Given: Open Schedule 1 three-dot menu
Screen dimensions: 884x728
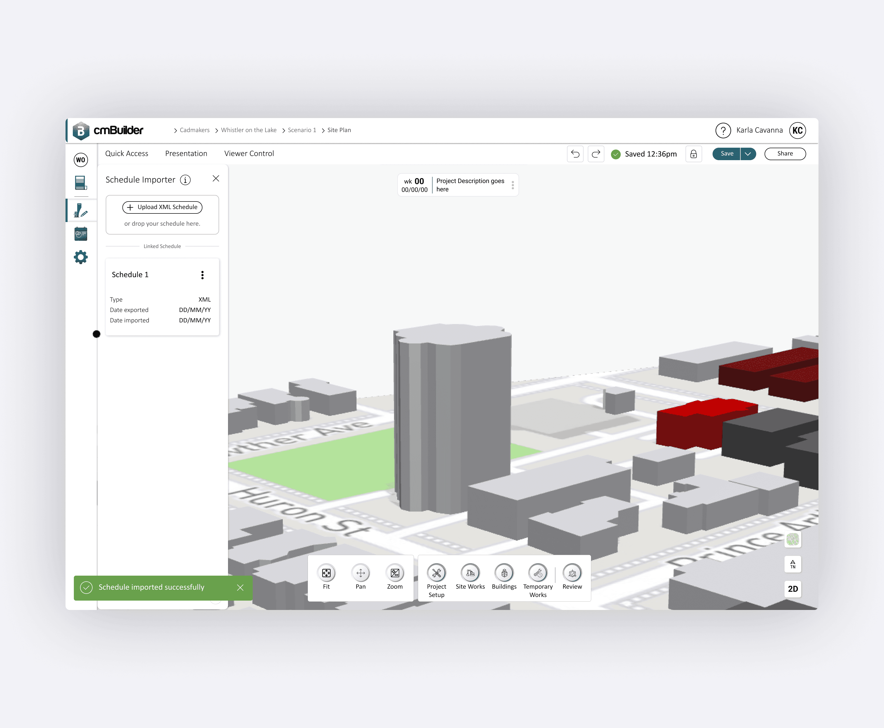Looking at the screenshot, I should 203,275.
